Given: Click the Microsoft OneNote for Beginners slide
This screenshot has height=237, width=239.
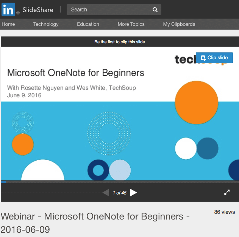Looking at the screenshot, I should pyautogui.click(x=120, y=114).
